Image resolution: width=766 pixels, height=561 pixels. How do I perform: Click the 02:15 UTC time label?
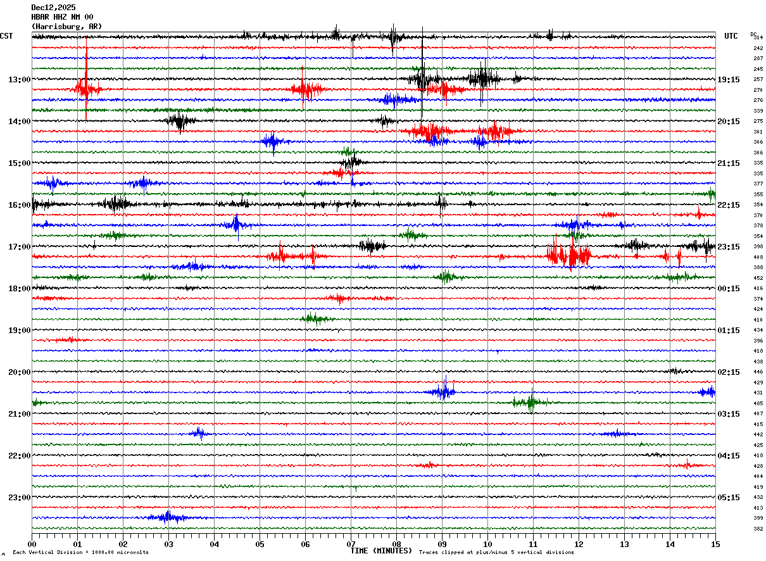(729, 372)
